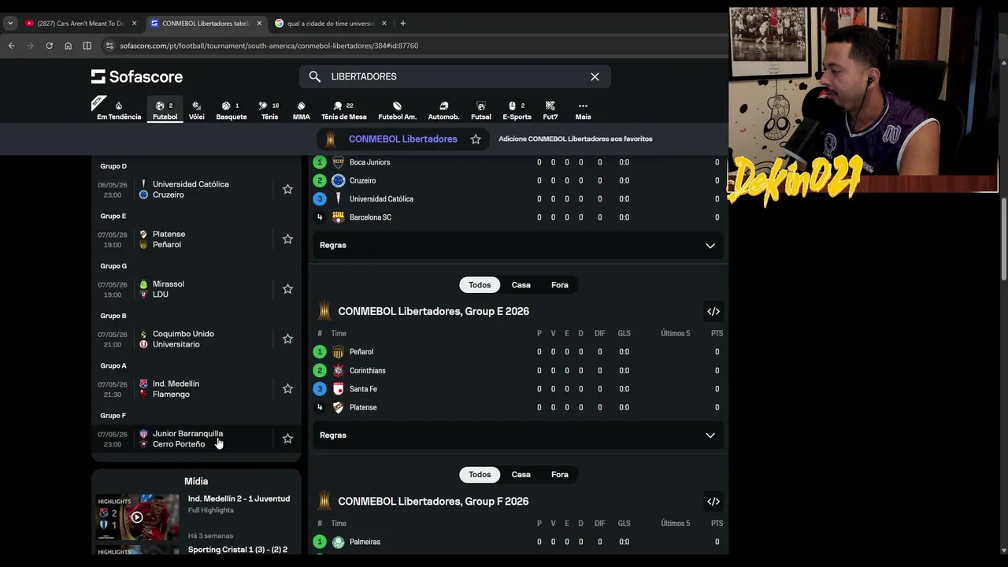
Task: Favorite the CONMEBOL Libertadores tournament star
Action: click(476, 139)
